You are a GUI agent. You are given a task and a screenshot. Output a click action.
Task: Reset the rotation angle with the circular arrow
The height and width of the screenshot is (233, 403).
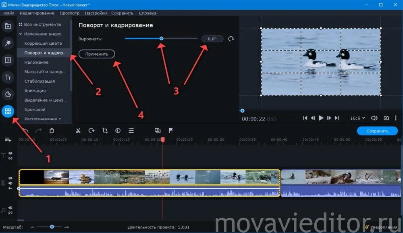[231, 39]
